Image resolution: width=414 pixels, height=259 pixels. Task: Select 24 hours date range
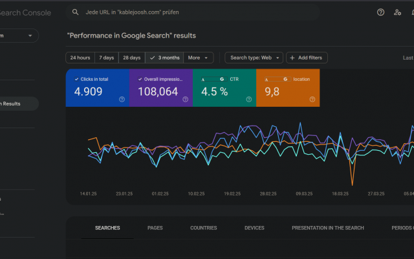(80, 58)
